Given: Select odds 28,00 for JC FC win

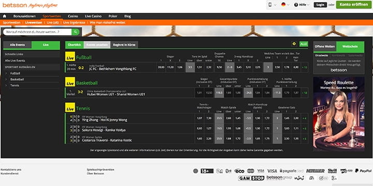Looking at the screenshot, I should pyautogui.click(x=161, y=67).
